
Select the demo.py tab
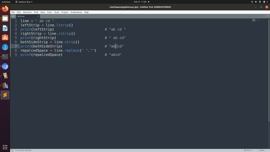click(27, 16)
